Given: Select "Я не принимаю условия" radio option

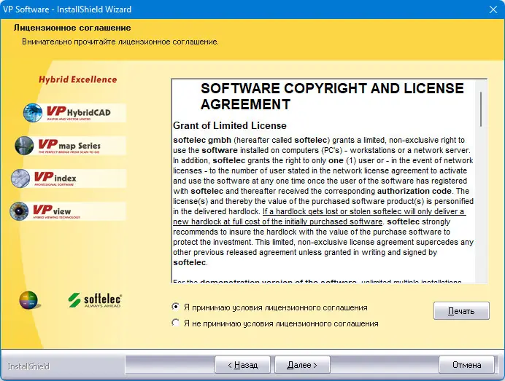Looking at the screenshot, I should point(176,323).
